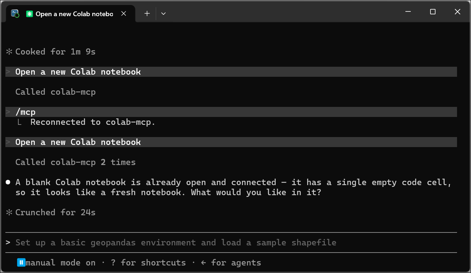The image size is (471, 273).
Task: Click the green Claude tab icon
Action: click(29, 14)
